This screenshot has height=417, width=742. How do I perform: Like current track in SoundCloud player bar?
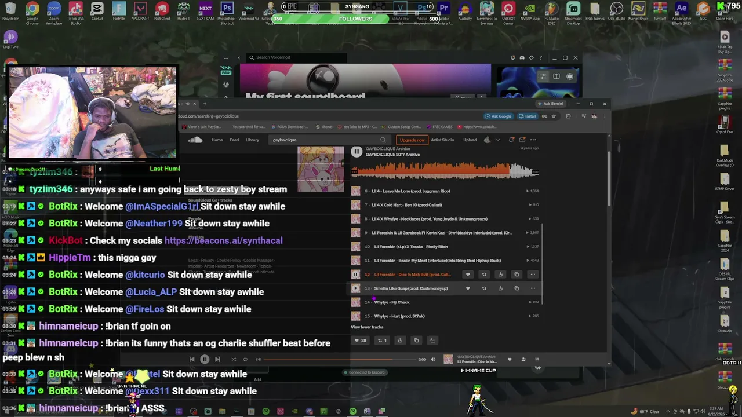click(510, 359)
